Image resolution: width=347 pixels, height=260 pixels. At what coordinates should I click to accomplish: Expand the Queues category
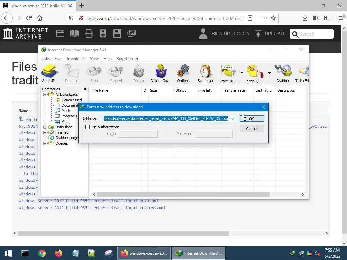pyautogui.click(x=45, y=144)
